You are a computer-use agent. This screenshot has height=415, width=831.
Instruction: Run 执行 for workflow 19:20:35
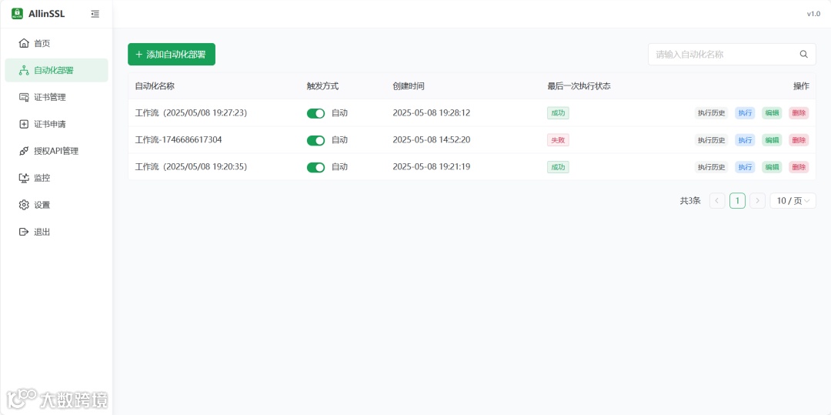(x=745, y=167)
